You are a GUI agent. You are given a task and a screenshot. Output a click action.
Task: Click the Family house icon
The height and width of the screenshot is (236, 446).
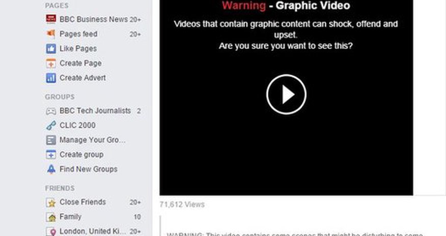point(51,217)
